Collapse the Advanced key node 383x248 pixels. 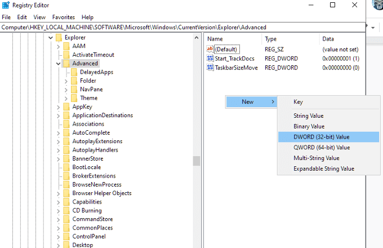[58, 64]
